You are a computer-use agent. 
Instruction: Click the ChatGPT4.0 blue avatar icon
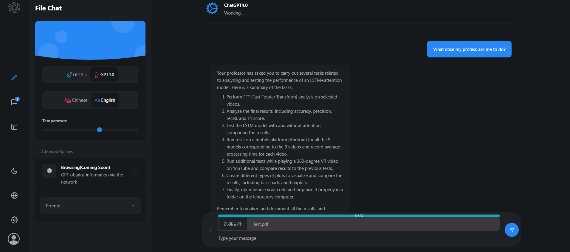tap(212, 8)
